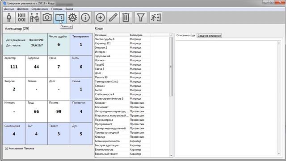Click codes list scroll-down arrow
This screenshot has width=286, height=161.
click(x=171, y=156)
